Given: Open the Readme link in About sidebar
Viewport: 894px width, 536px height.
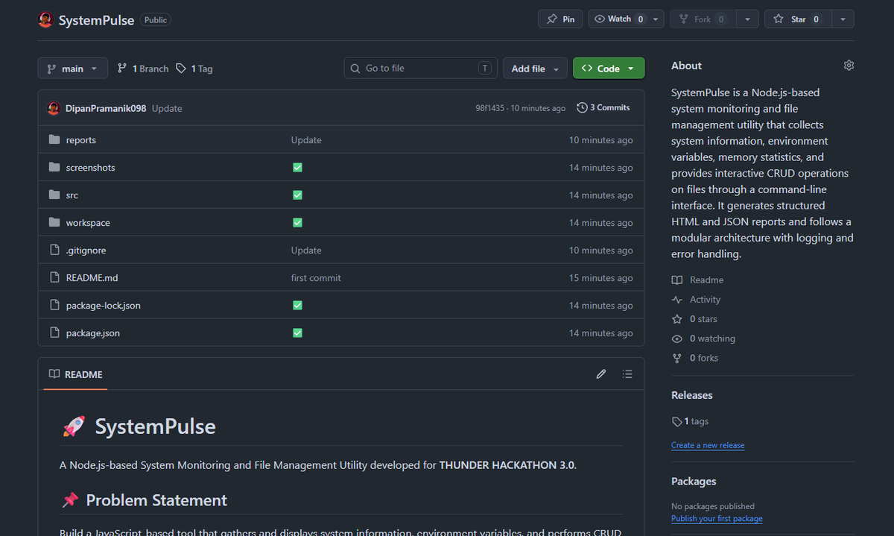Looking at the screenshot, I should [707, 280].
